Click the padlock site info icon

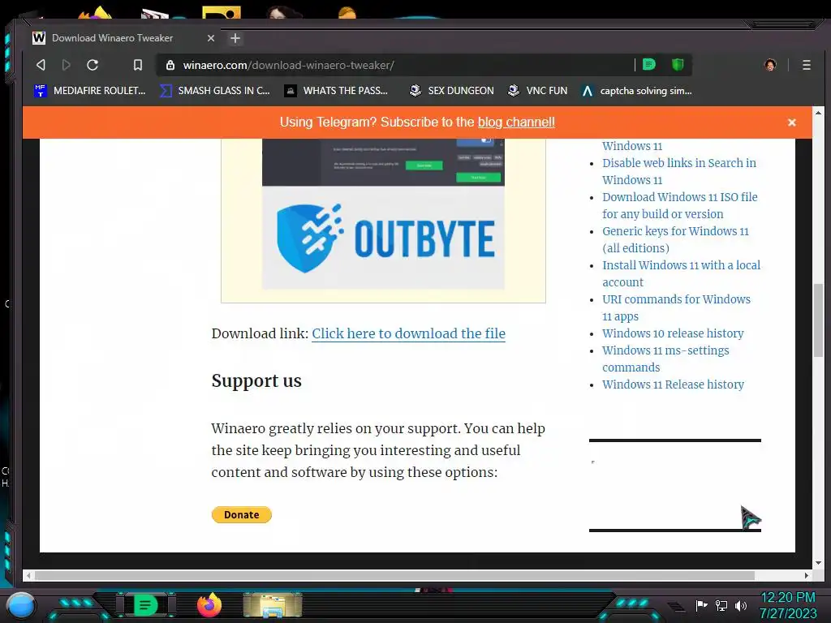click(x=170, y=65)
